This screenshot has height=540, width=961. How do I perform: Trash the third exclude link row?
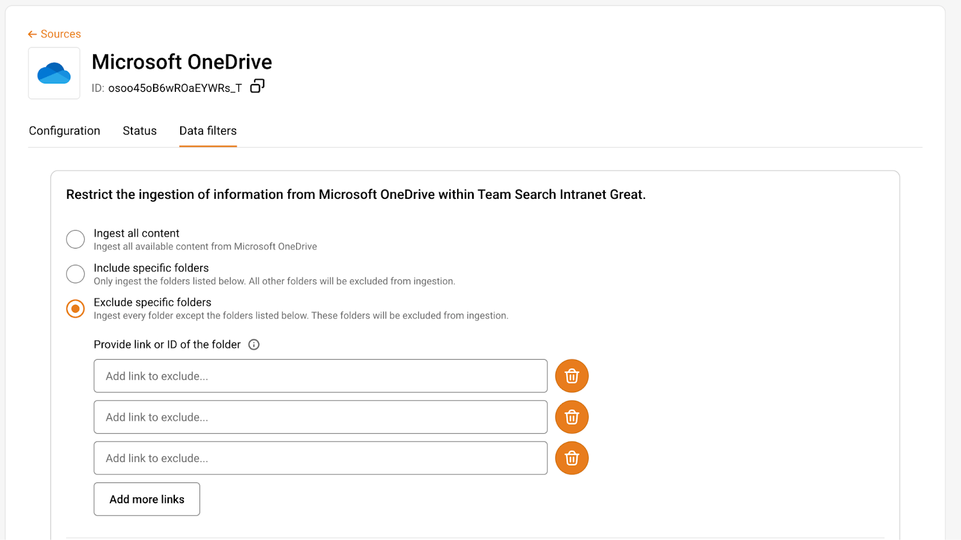pyautogui.click(x=571, y=458)
